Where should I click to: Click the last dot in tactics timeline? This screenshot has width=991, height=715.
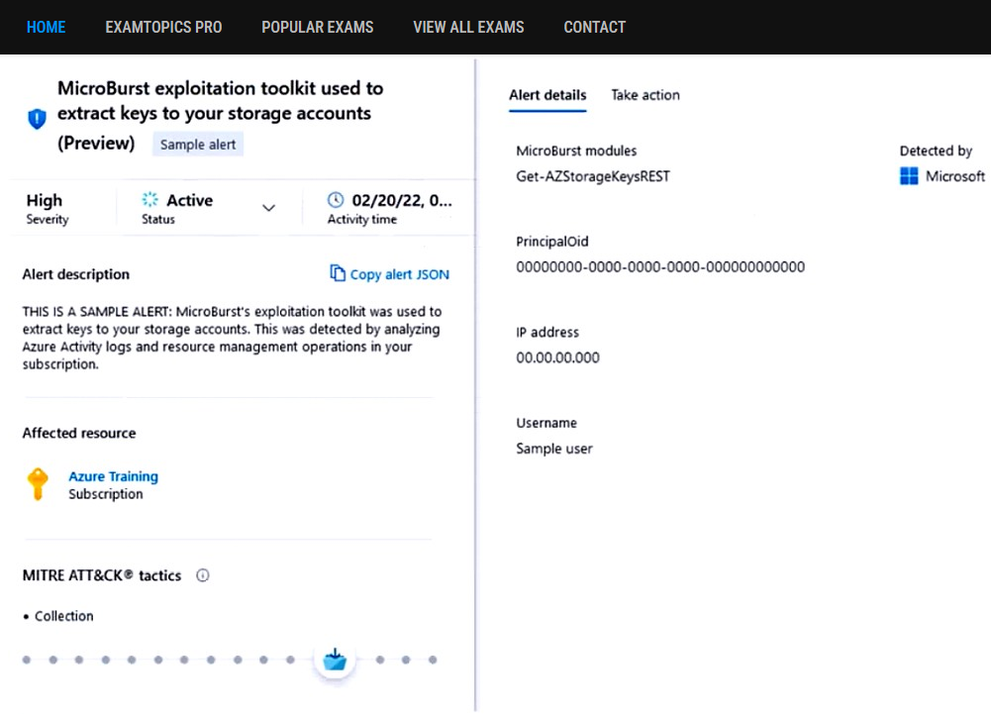[x=433, y=660]
